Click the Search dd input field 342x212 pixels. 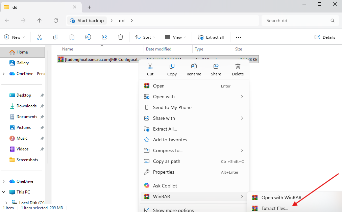[x=296, y=21]
